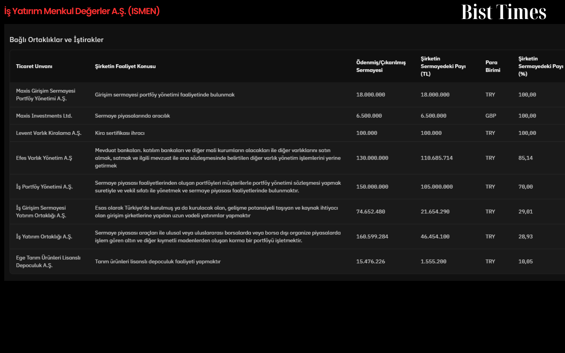Click the 150.000.000 capital value
Screen dimensions: 565x353
[x=372, y=187]
